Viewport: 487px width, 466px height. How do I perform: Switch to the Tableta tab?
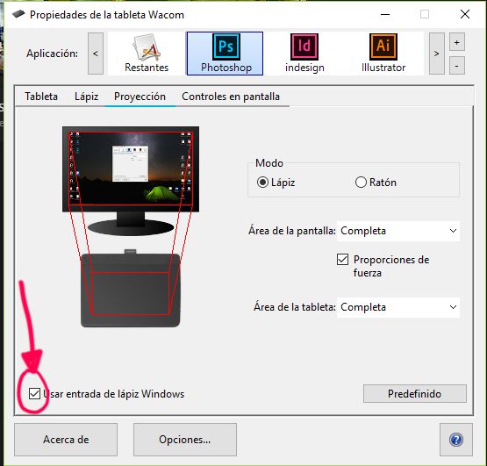point(41,97)
